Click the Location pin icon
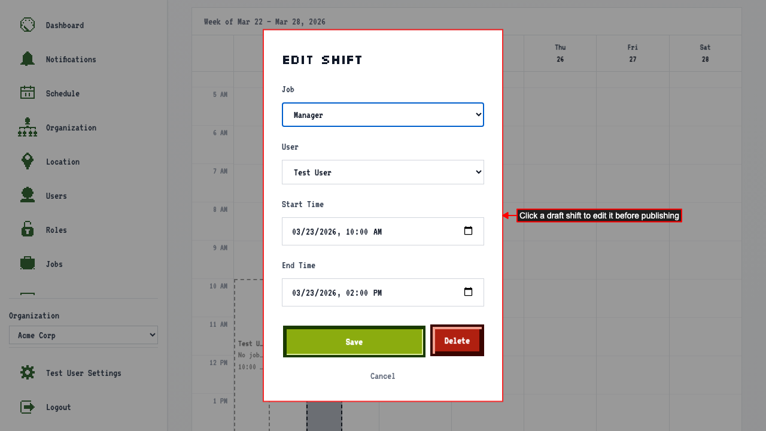This screenshot has height=431, width=766. pyautogui.click(x=28, y=162)
